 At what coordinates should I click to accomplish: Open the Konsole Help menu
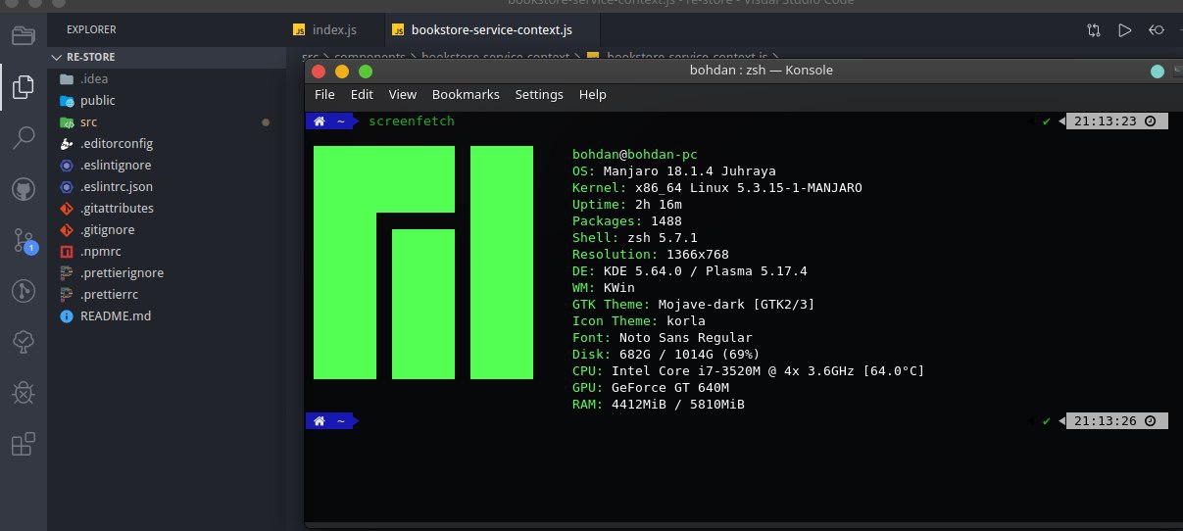click(x=592, y=95)
